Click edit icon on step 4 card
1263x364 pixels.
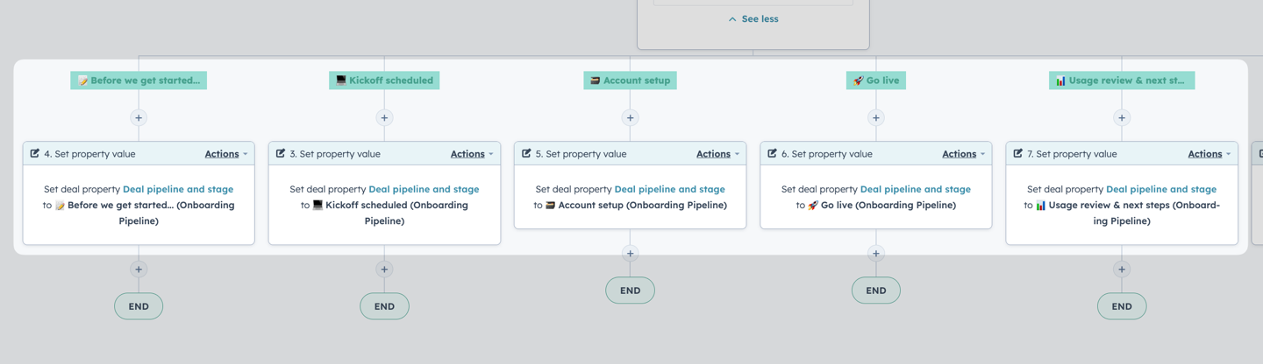[35, 153]
